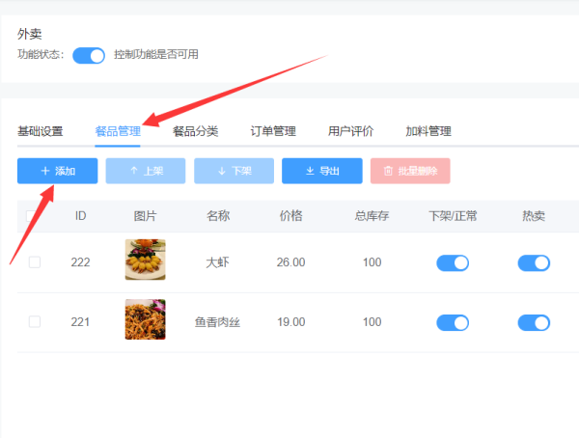Toggle the 外卖 功能状态 switch
Viewport: 579px width, 438px height.
(89, 55)
